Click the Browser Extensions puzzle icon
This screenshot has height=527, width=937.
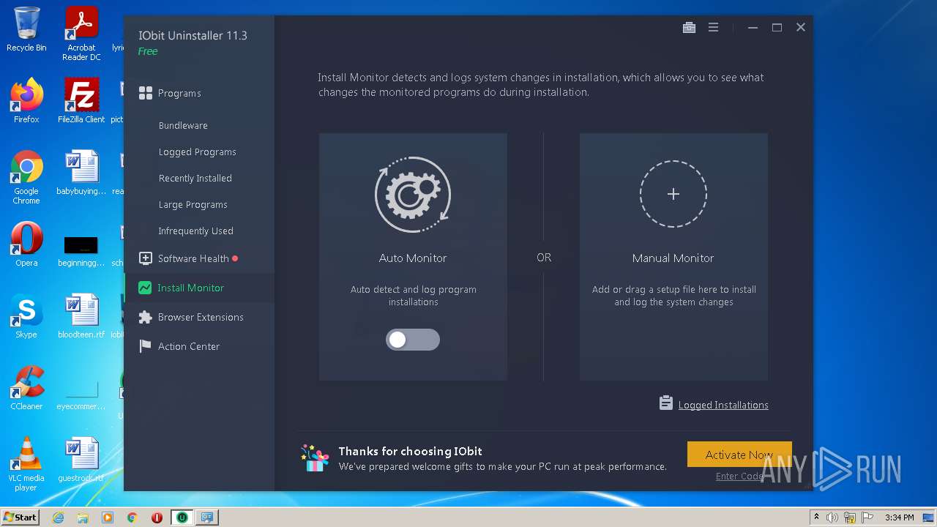click(145, 317)
